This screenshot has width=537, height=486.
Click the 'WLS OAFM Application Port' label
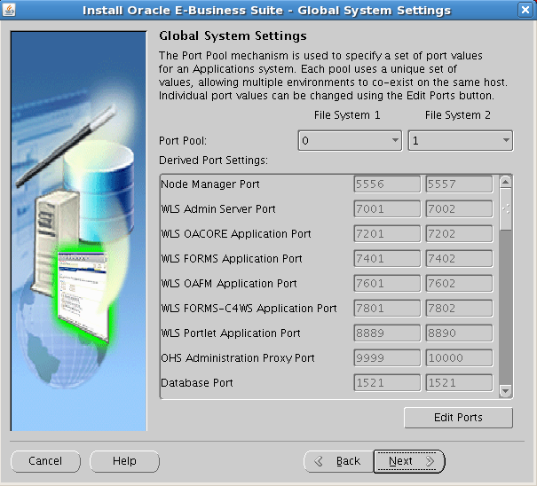[x=229, y=284]
